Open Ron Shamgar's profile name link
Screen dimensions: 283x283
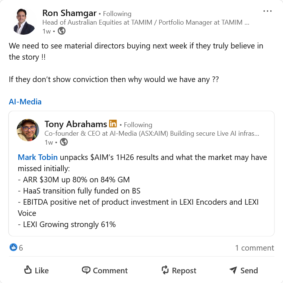pyautogui.click(x=69, y=13)
